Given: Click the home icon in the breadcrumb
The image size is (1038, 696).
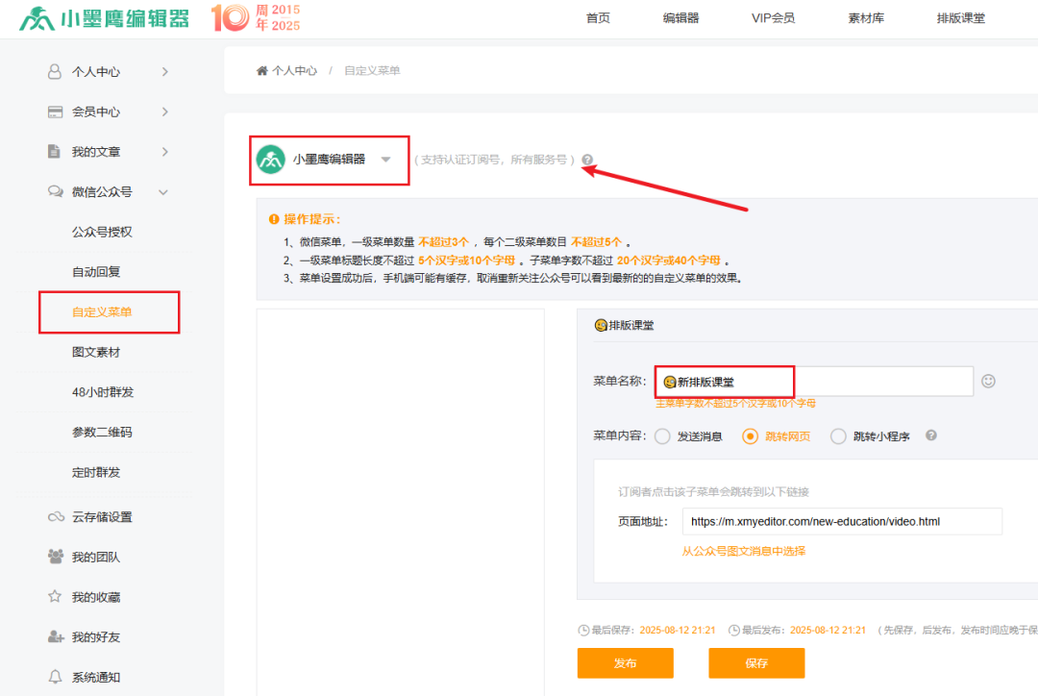Looking at the screenshot, I should (x=259, y=70).
